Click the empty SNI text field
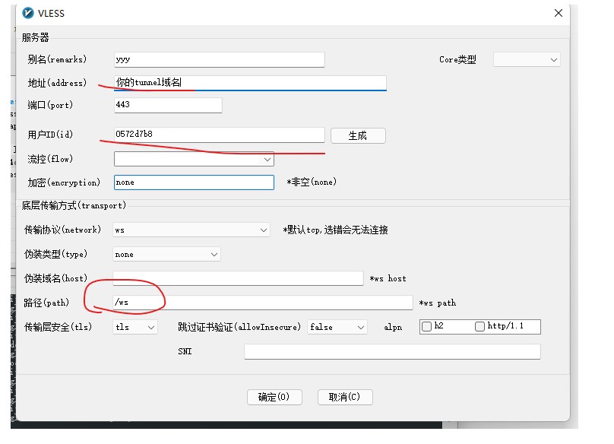Image resolution: width=614 pixels, height=444 pixels. tap(392, 352)
